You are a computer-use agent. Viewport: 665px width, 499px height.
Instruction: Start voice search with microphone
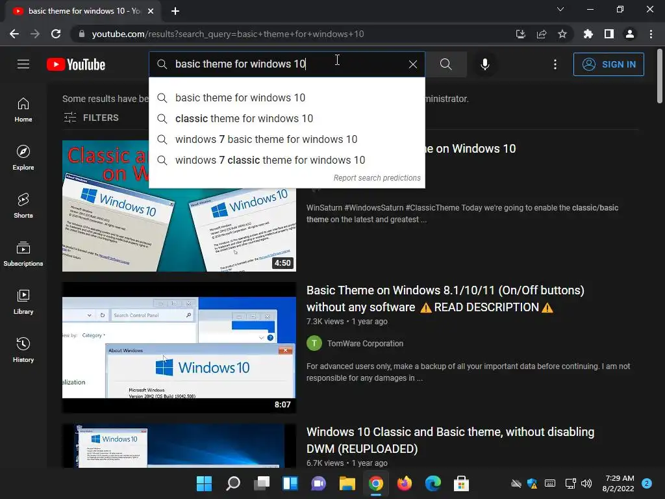[484, 64]
